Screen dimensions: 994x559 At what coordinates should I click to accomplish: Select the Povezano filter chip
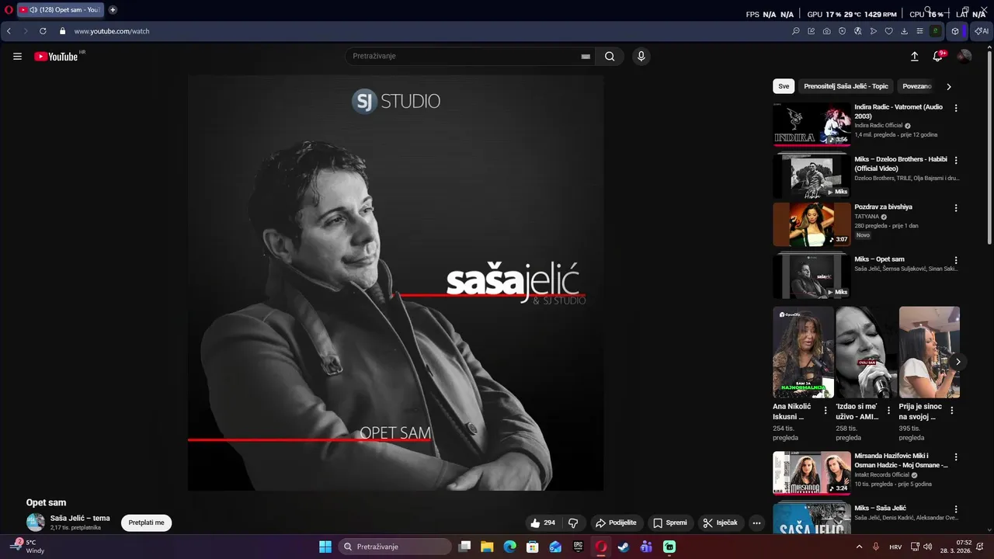coord(917,86)
